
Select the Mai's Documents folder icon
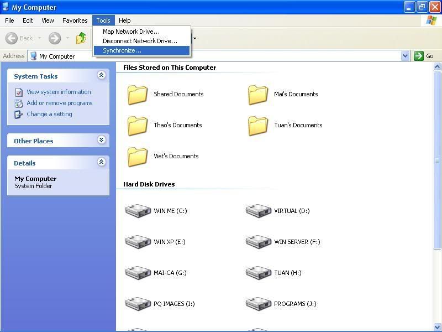click(258, 95)
